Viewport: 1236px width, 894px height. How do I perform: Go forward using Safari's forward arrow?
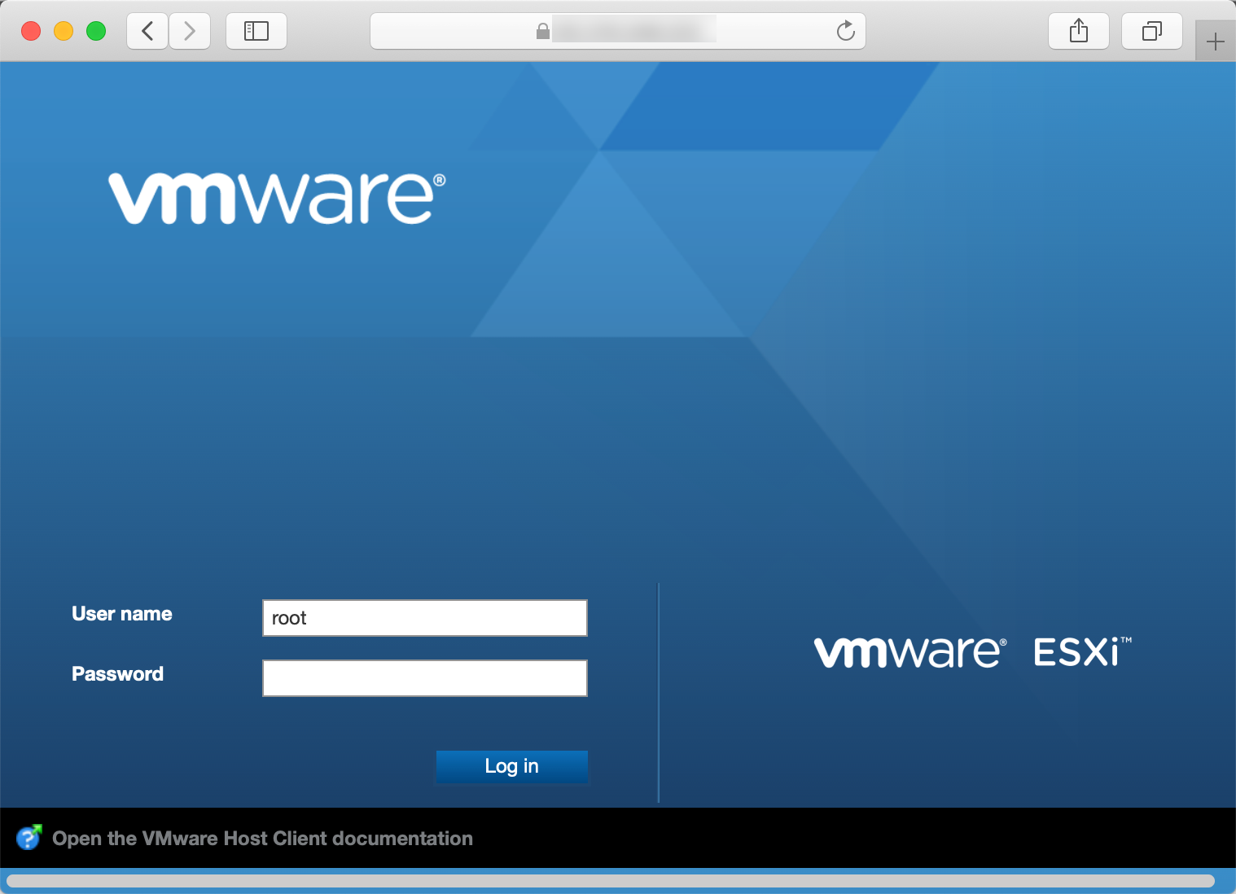click(190, 31)
